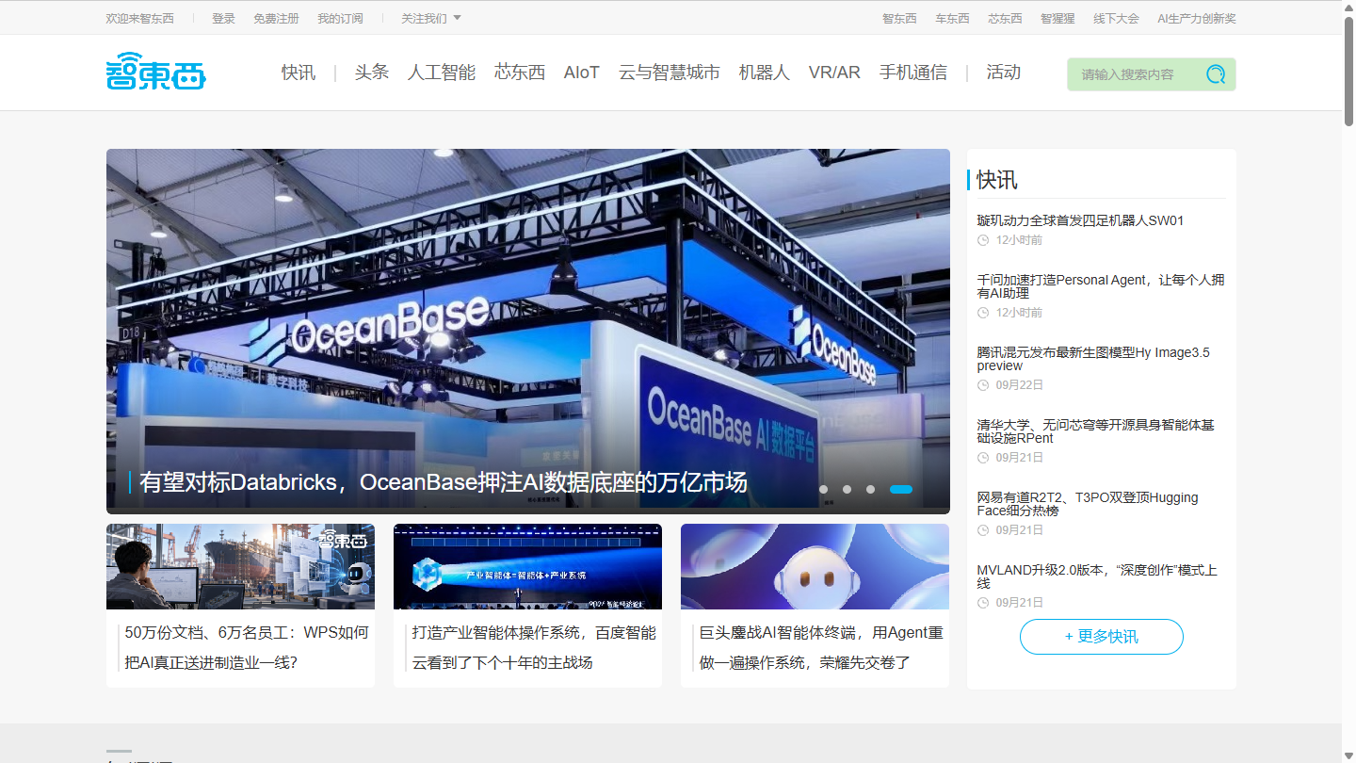Go to VR/AR section
Image resolution: width=1356 pixels, height=763 pixels.
pyautogui.click(x=834, y=73)
